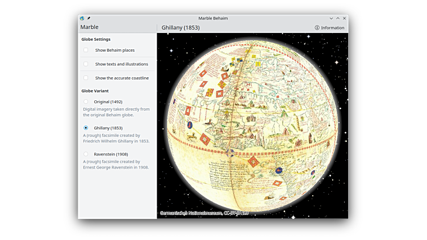Click the Ghillany (1853) page title

(180, 28)
